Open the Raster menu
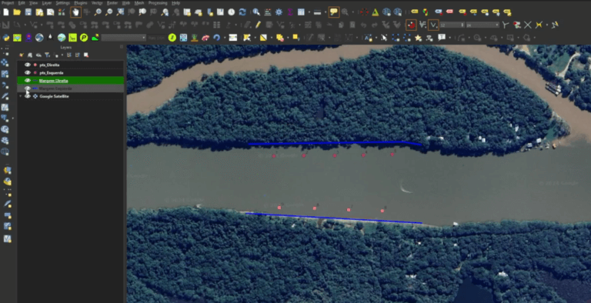This screenshot has width=591, height=303. 112,2
